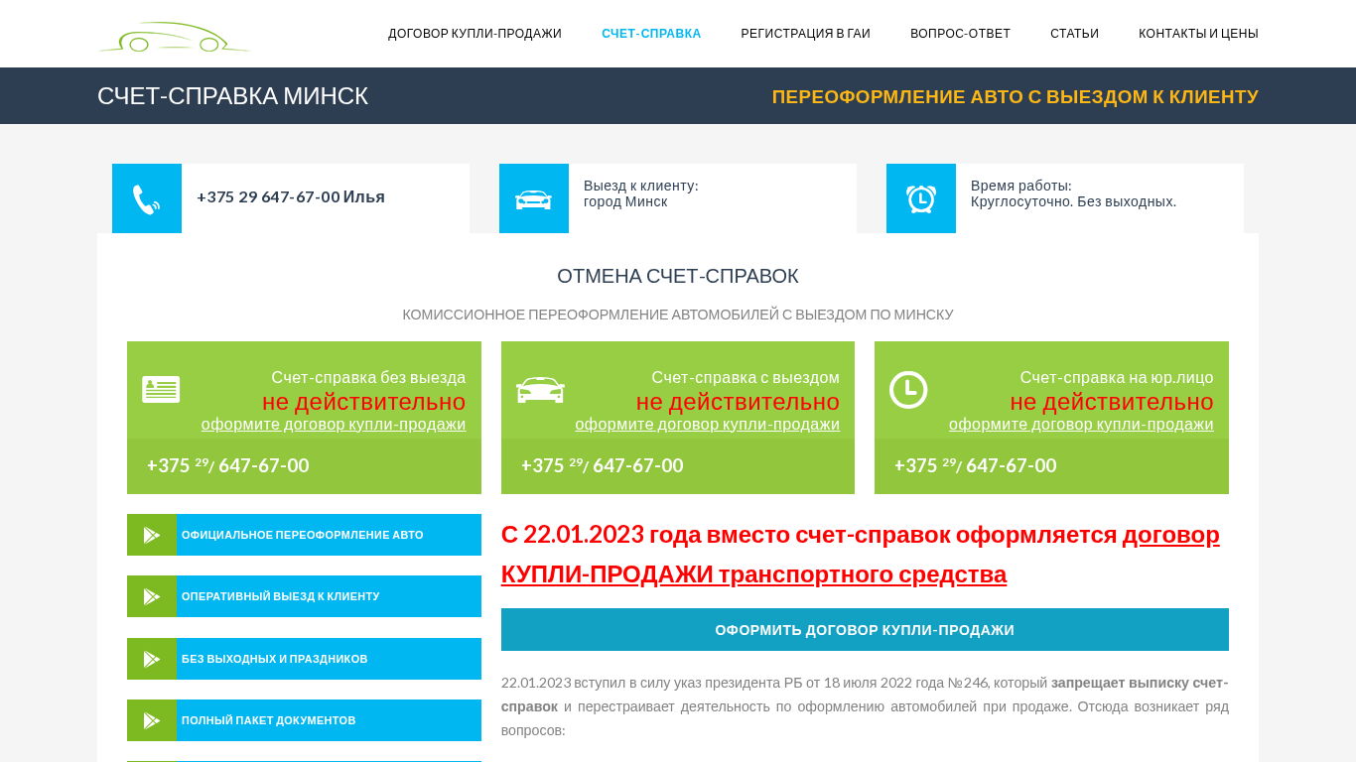1356x762 pixels.
Task: Click не действительно under Счет-справка без выезда
Action: click(x=364, y=402)
